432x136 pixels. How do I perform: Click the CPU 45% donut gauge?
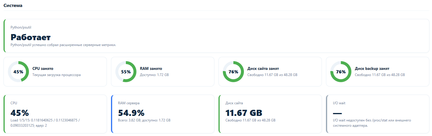coord(18,72)
